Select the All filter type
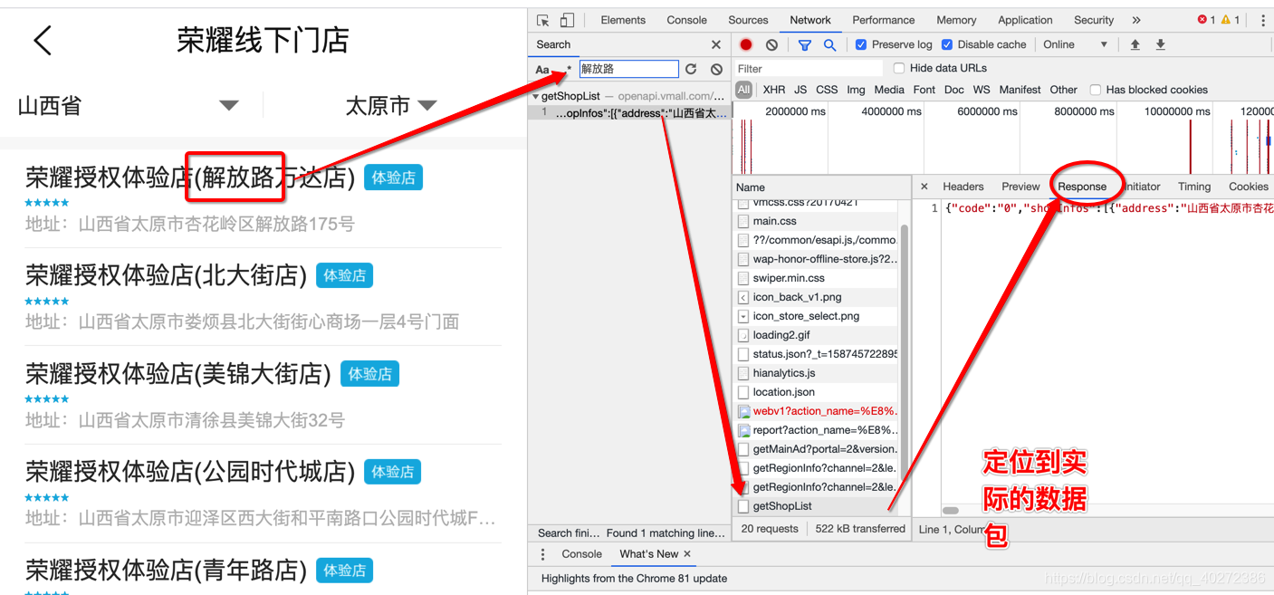This screenshot has height=595, width=1274. (x=743, y=90)
